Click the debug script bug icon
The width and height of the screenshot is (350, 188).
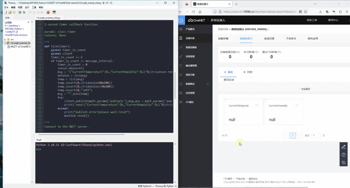tap(24, 12)
